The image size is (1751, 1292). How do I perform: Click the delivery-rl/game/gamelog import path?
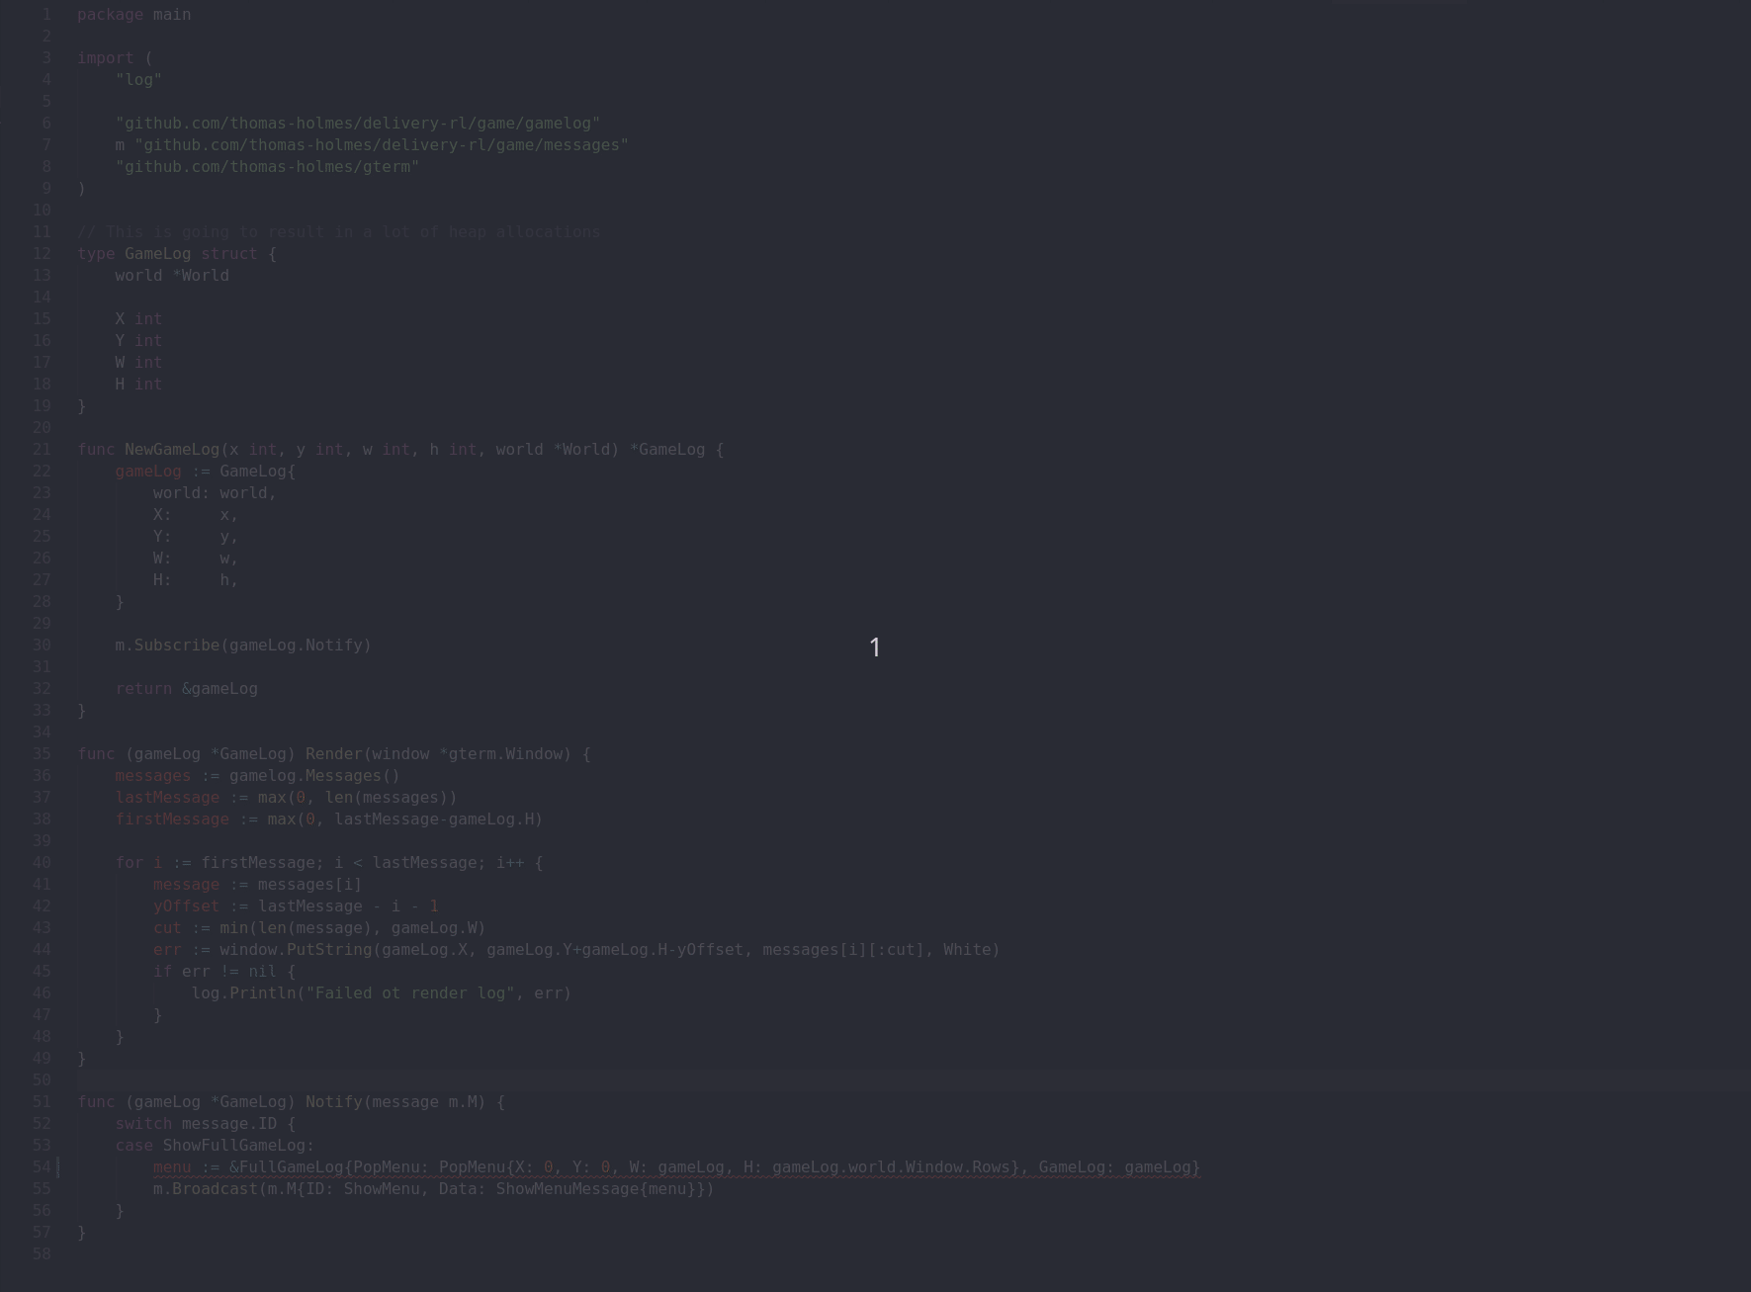coord(358,124)
